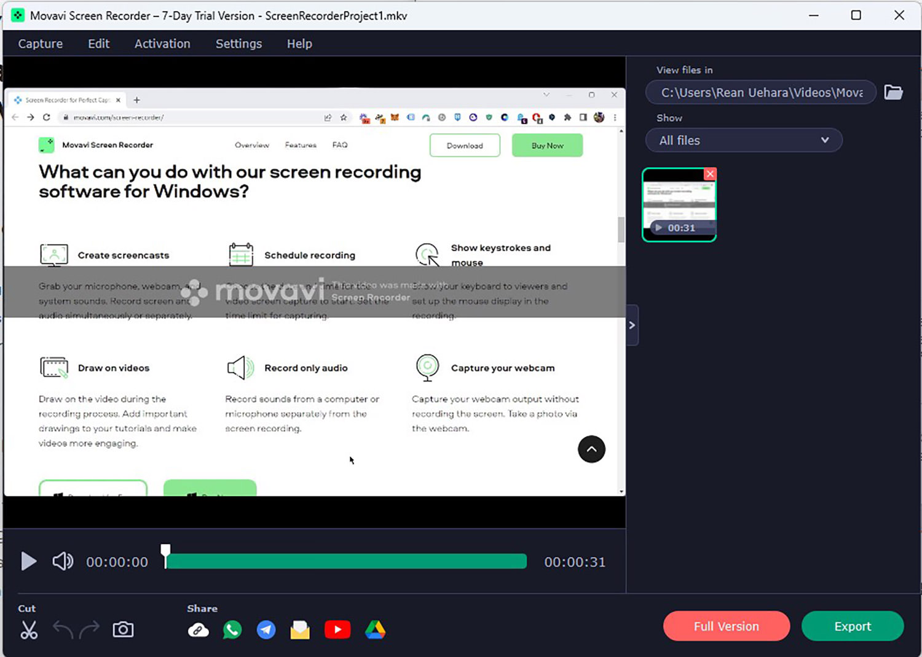Click the white playhead marker
The height and width of the screenshot is (657, 922).
tap(165, 556)
